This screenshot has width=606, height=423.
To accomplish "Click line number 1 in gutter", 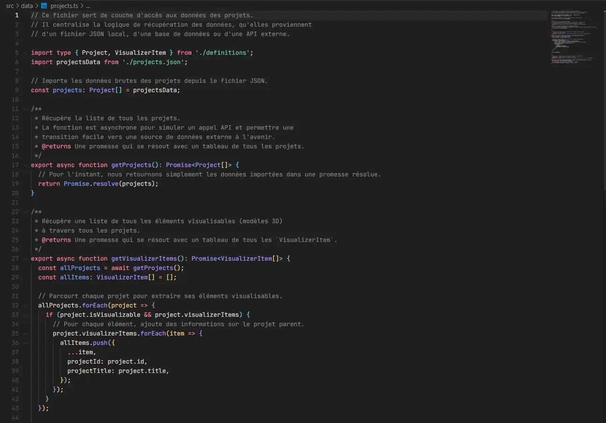I will (17, 15).
